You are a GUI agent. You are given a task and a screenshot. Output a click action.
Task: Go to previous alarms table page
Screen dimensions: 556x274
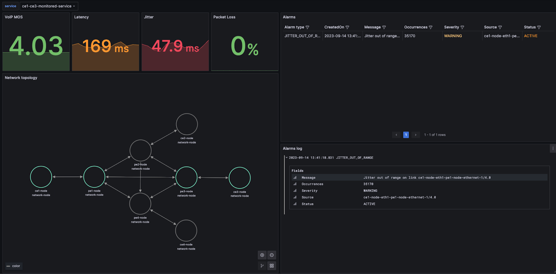click(x=396, y=135)
